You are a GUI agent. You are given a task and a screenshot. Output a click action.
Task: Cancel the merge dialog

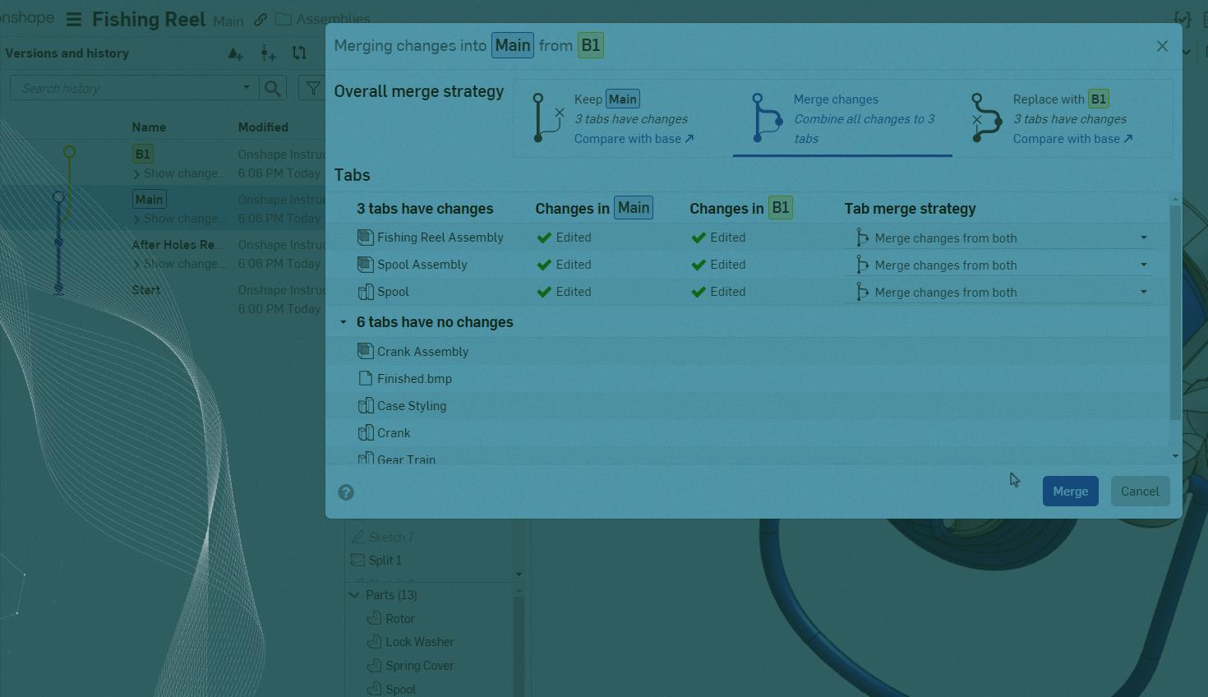pyautogui.click(x=1139, y=492)
